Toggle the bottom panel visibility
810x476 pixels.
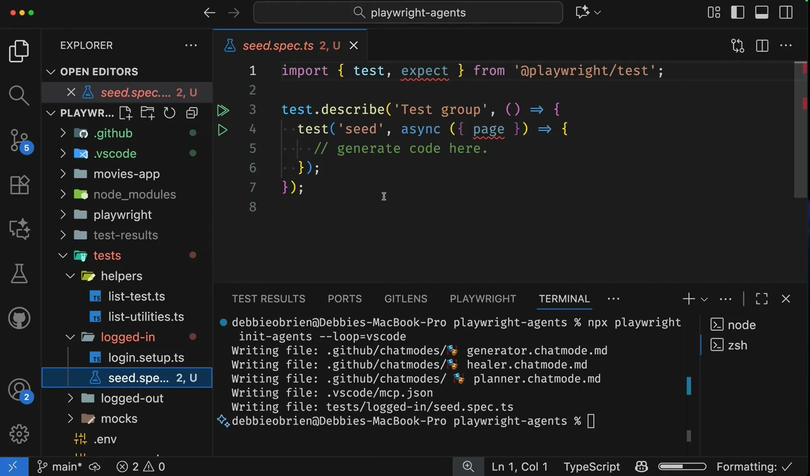pyautogui.click(x=761, y=13)
